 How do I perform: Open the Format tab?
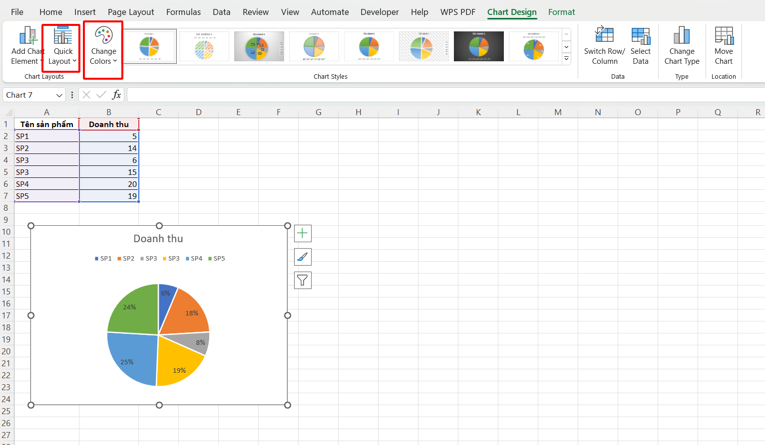point(561,12)
